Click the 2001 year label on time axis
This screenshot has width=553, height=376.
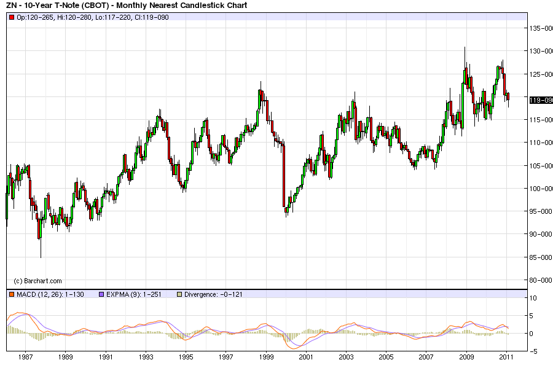tap(306, 357)
